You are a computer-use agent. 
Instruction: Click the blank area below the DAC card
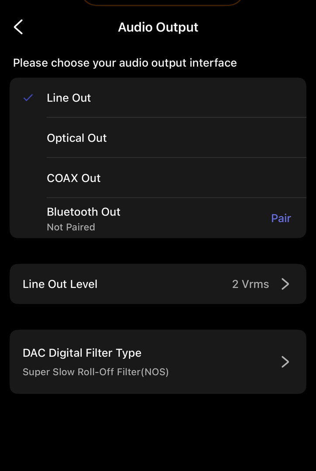[x=158, y=432]
